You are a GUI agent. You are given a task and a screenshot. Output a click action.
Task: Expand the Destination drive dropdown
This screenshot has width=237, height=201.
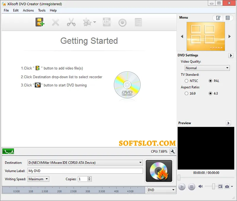click(x=85, y=163)
